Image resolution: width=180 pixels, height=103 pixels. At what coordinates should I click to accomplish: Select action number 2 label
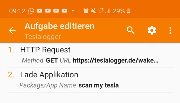11,75
